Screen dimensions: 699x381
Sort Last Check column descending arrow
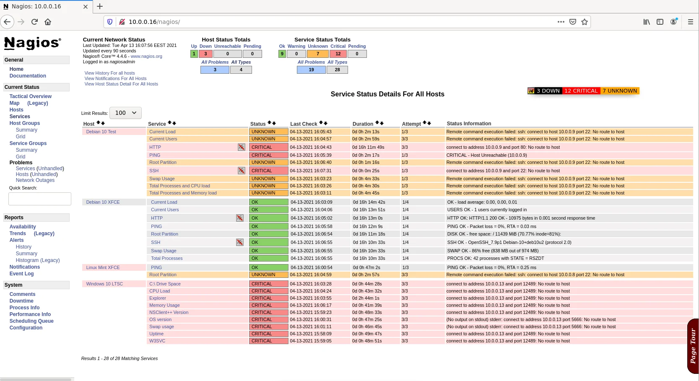(325, 123)
